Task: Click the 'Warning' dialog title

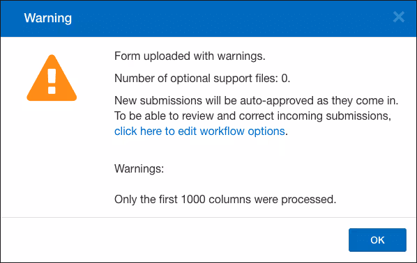Action: [x=48, y=18]
